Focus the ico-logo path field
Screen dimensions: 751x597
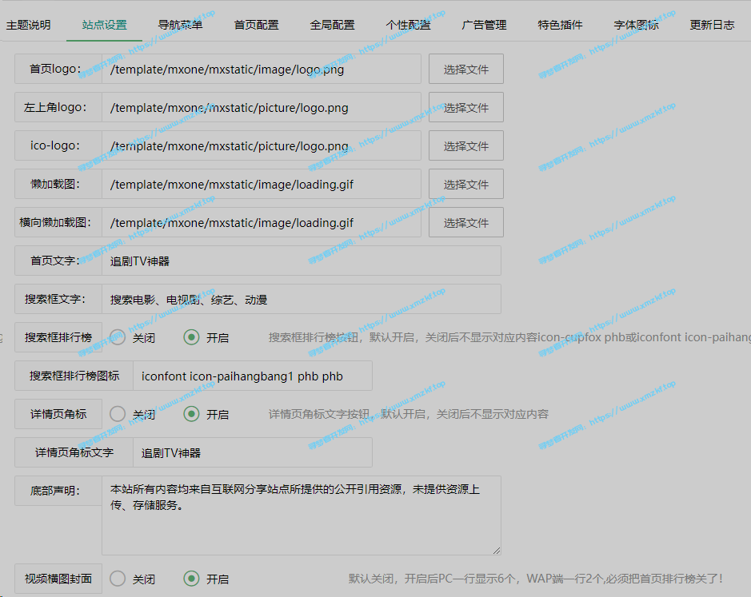[x=262, y=145]
